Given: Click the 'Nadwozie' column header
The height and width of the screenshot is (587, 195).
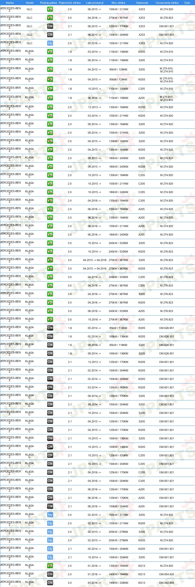Looking at the screenshot, I should point(142,3).
